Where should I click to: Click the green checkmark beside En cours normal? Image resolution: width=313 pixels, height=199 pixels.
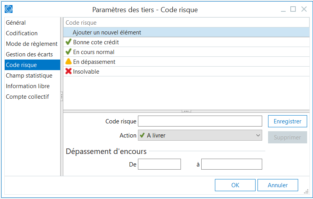pos(68,52)
